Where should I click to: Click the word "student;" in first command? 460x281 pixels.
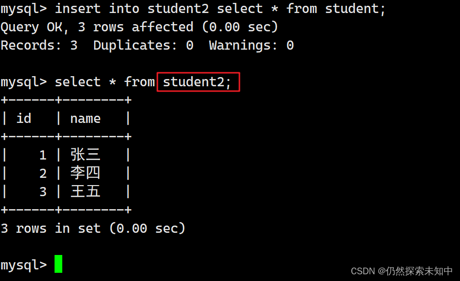click(355, 9)
